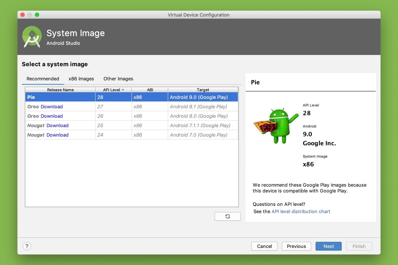Download the Oreo API 26 image
The image size is (398, 265).
[52, 116]
